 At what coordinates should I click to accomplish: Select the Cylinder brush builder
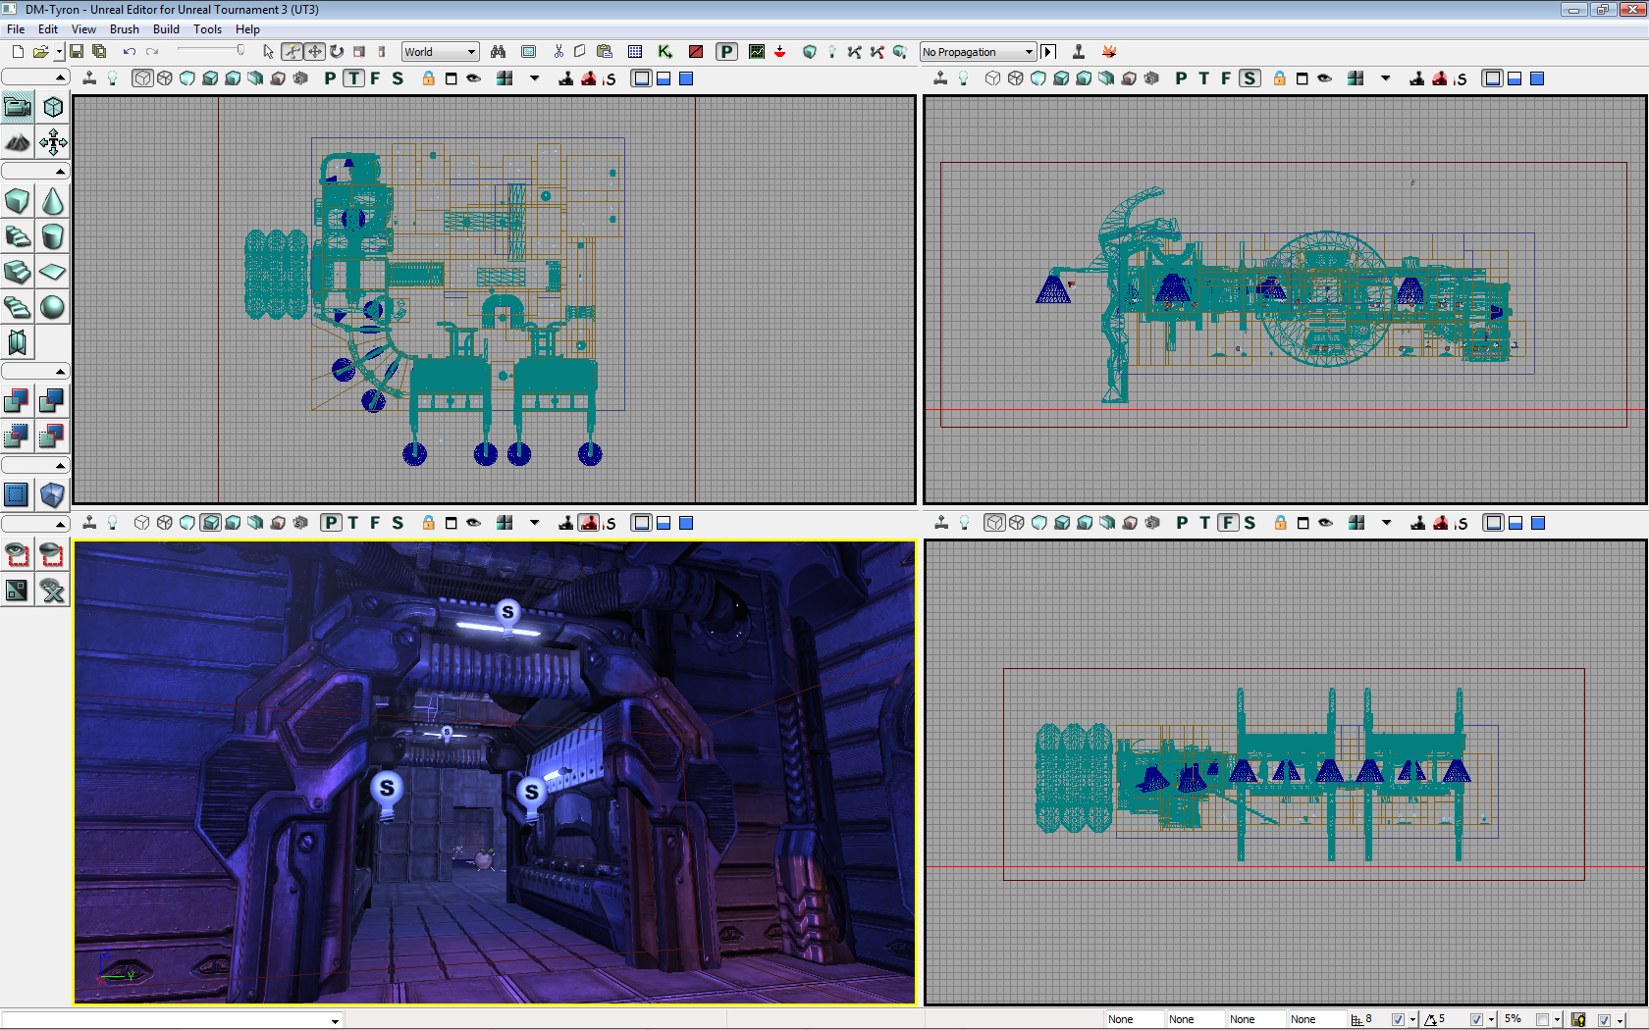[x=53, y=236]
